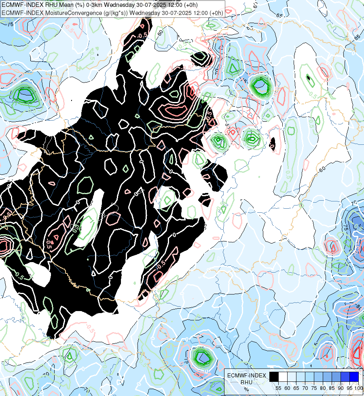Click the RHU Mean 0-3km title line
The height and width of the screenshot is (396, 364).
(x=100, y=5)
